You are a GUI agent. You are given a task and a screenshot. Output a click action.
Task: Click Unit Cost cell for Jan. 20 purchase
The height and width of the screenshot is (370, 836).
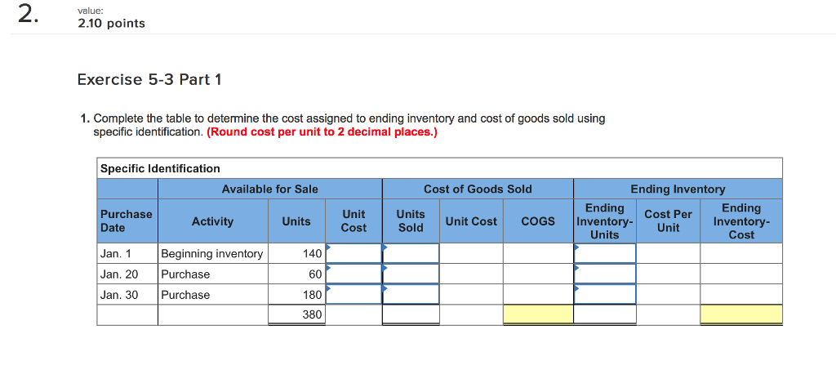click(x=354, y=274)
